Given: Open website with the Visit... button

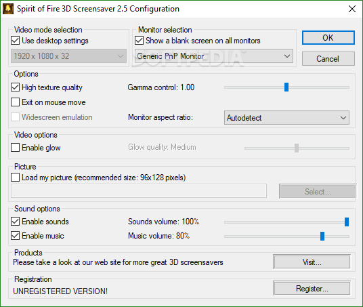Looking at the screenshot, I should [x=312, y=262].
